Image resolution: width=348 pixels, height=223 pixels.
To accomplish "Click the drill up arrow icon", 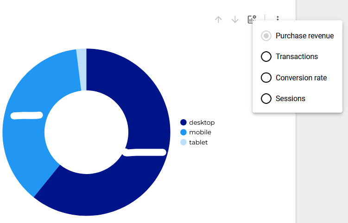I will tap(218, 19).
